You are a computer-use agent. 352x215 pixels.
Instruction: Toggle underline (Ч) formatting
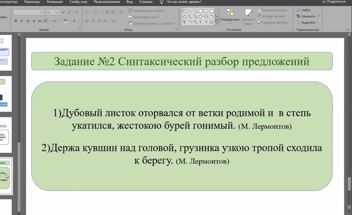coord(28,21)
